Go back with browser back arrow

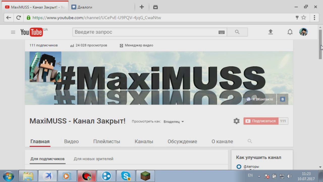[x=9, y=18]
